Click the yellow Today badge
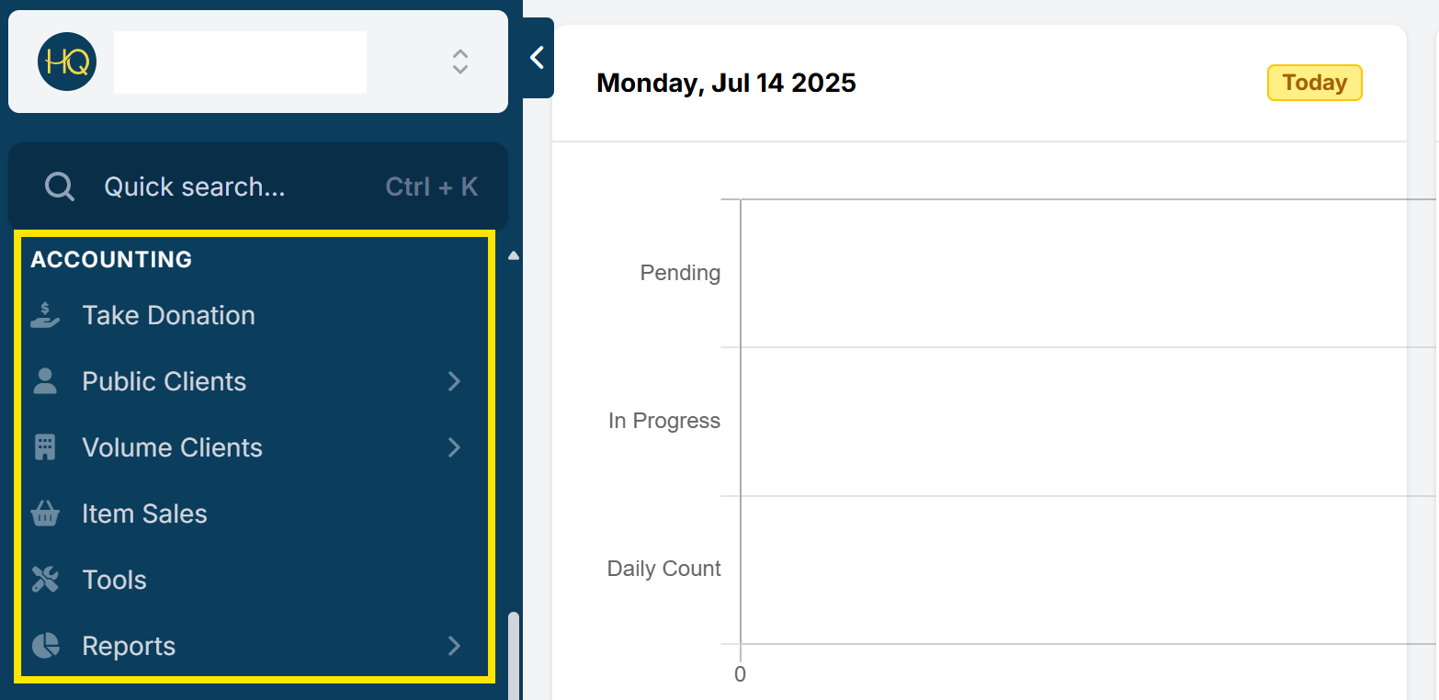1439x700 pixels. [x=1314, y=83]
